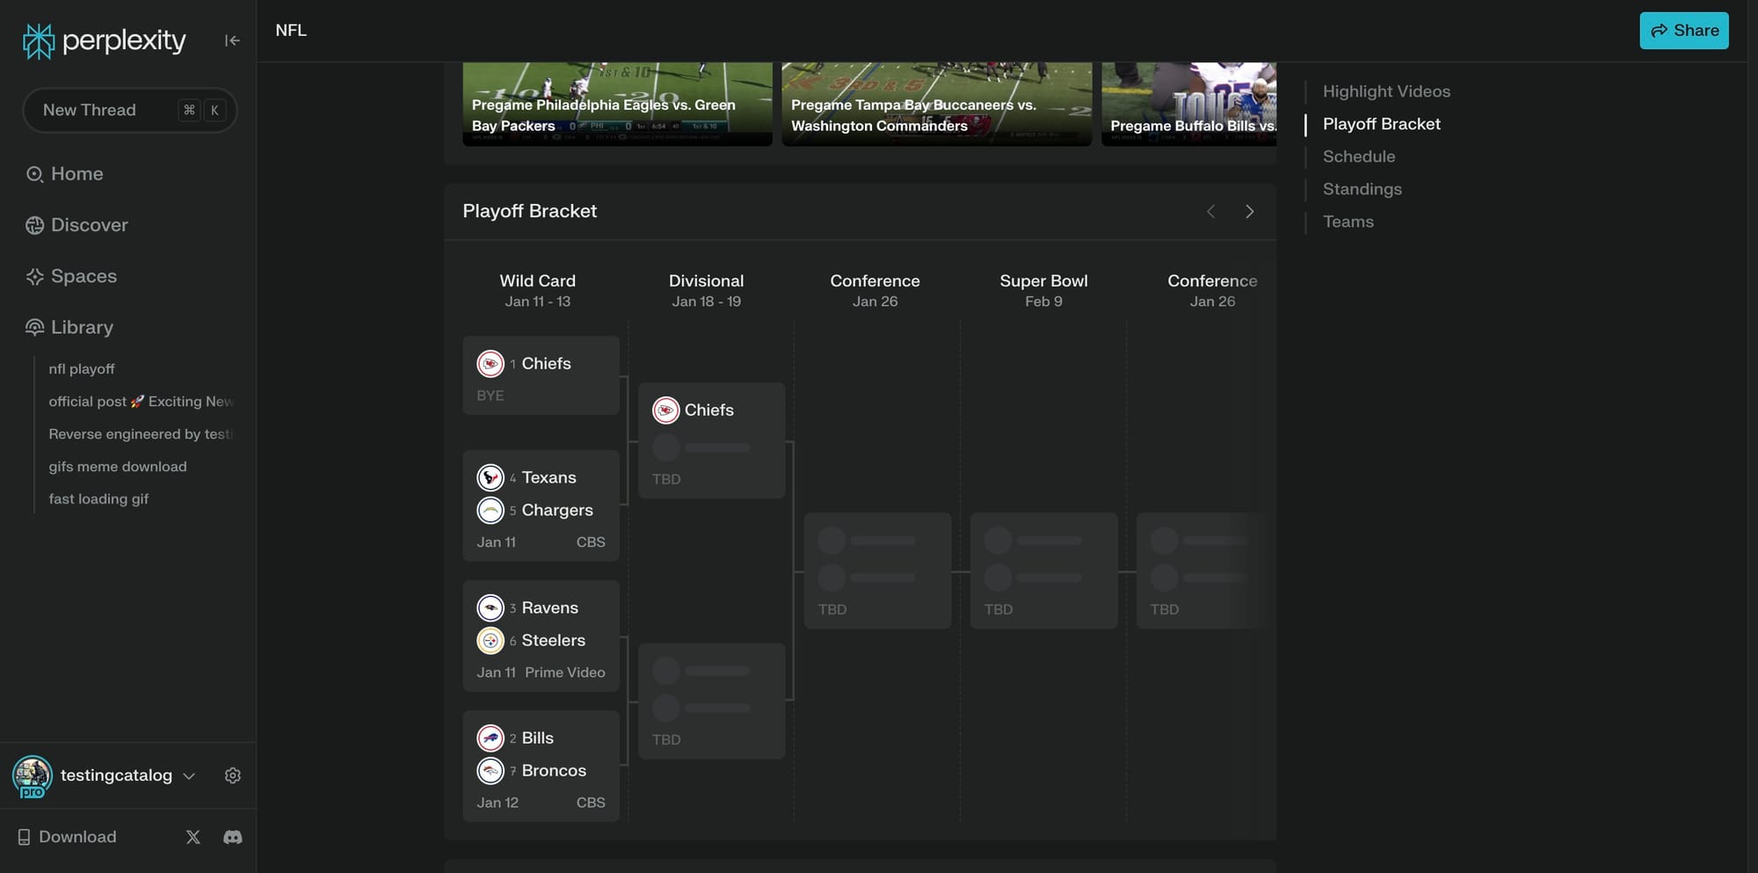The width and height of the screenshot is (1758, 873).
Task: Open the X (Twitter) link icon
Action: (193, 837)
